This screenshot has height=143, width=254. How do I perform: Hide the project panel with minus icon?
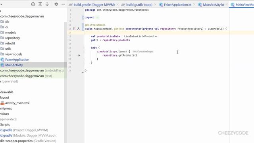63,4
